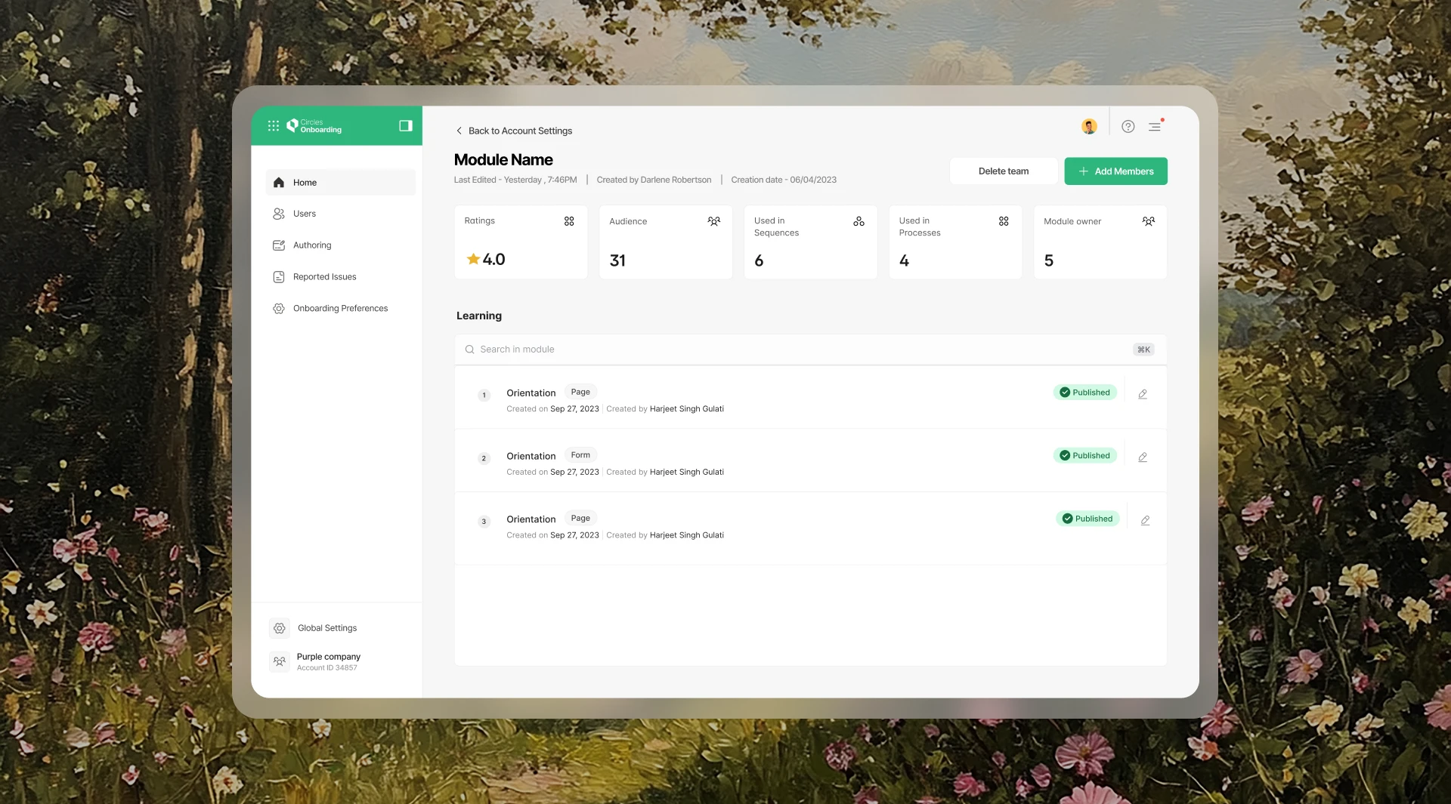Click the Authoring edit icon
This screenshot has width=1451, height=804.
click(x=279, y=245)
